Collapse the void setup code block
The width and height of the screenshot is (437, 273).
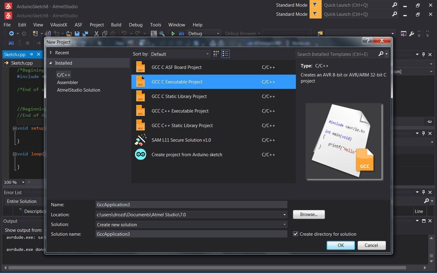click(15, 128)
